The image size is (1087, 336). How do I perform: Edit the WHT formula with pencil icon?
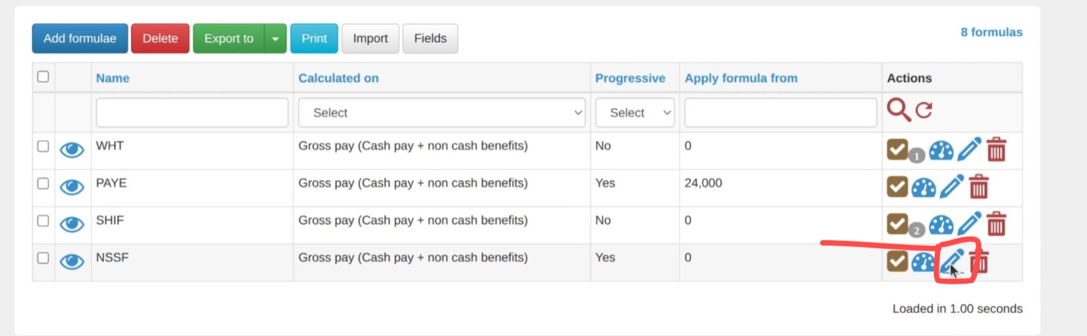click(x=969, y=149)
